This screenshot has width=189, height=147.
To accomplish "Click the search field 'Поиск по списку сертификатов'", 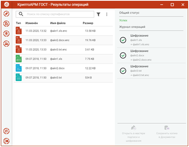I will click(x=55, y=14).
